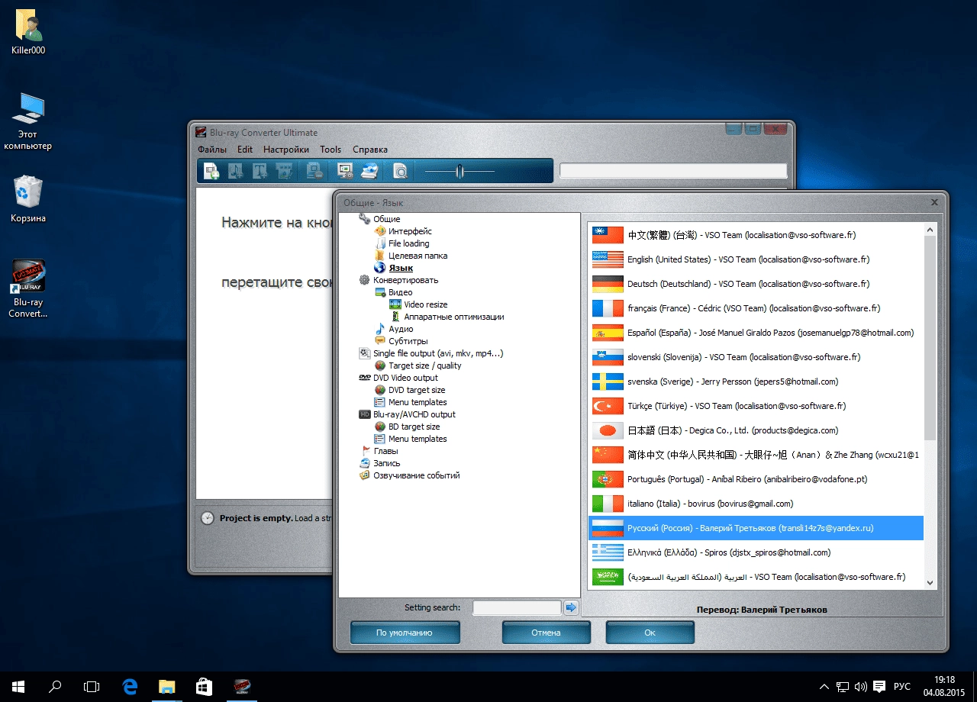Click the grayed clapperboard-with-plus toolbar icon

coord(284,172)
